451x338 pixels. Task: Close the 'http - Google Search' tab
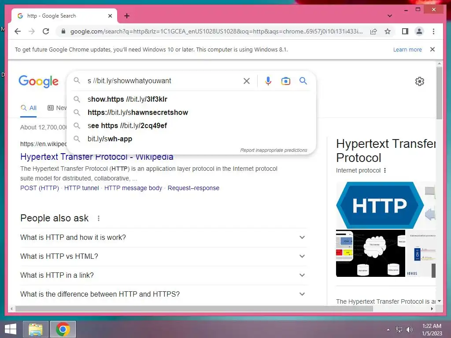110,16
